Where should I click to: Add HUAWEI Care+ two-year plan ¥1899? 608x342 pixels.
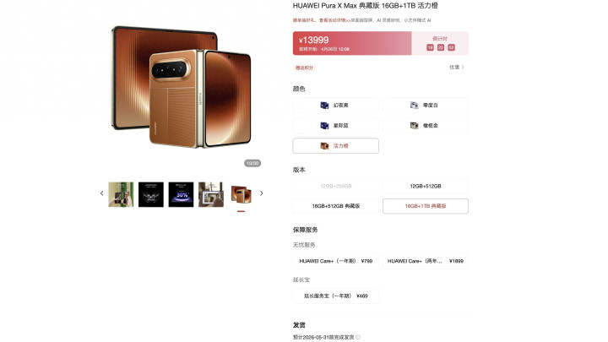click(x=426, y=261)
